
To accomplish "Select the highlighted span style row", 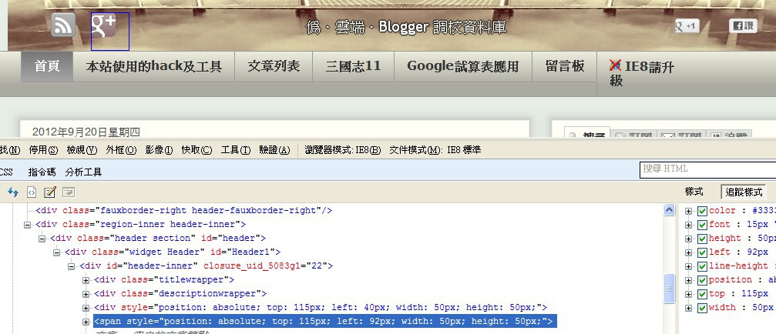I will point(325,322).
